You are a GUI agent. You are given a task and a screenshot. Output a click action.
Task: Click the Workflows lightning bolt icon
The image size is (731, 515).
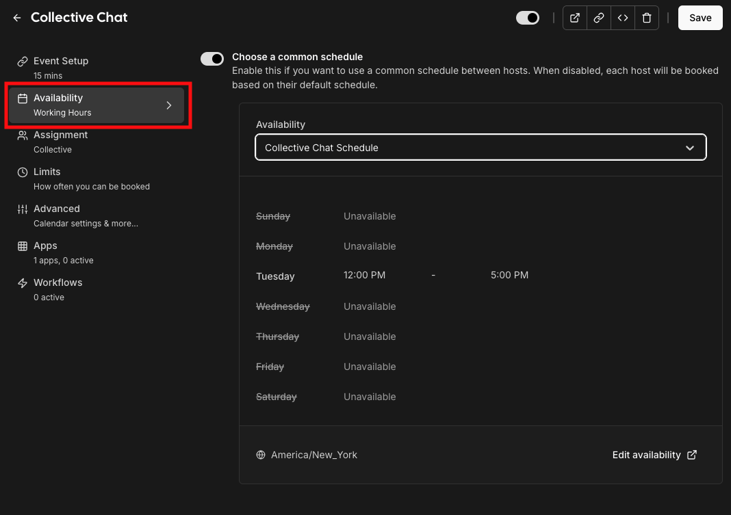click(x=23, y=283)
